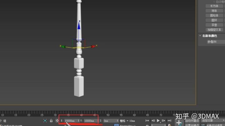Click the object name field 小柱21
The image size is (225, 126).
(216, 42)
